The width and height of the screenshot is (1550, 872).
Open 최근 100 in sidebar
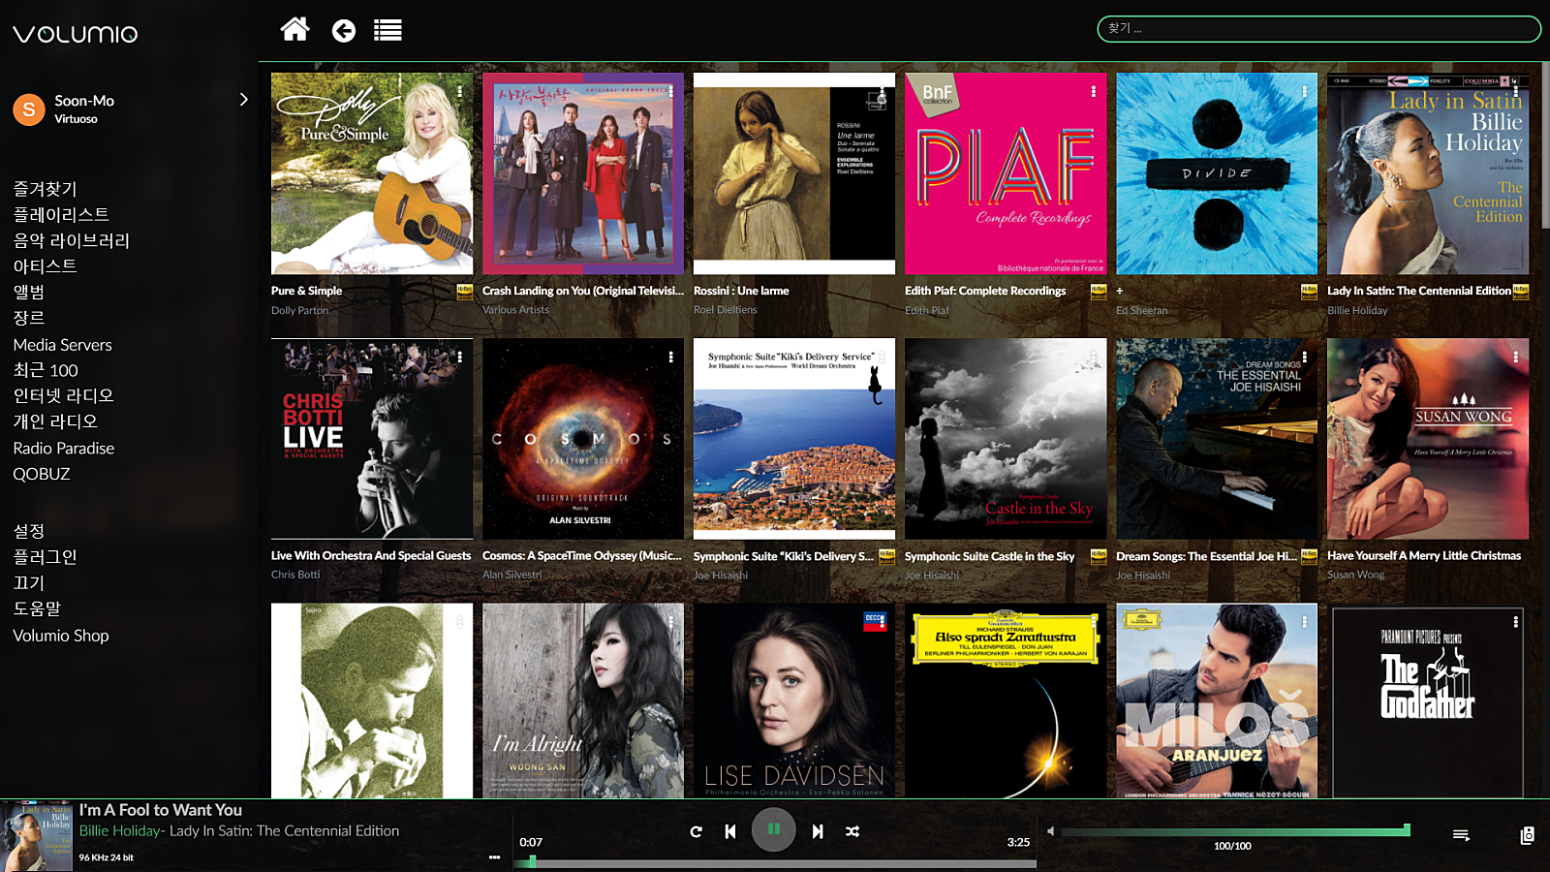click(46, 370)
